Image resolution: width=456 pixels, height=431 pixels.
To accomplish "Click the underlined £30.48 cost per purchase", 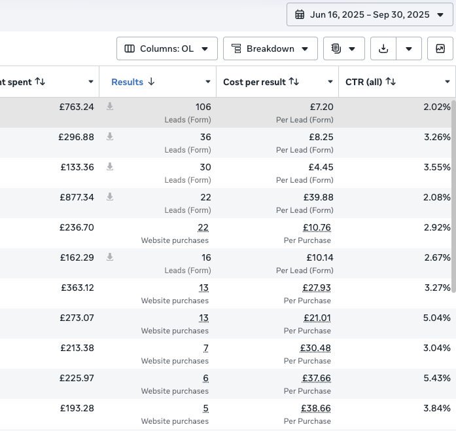I will point(315,348).
